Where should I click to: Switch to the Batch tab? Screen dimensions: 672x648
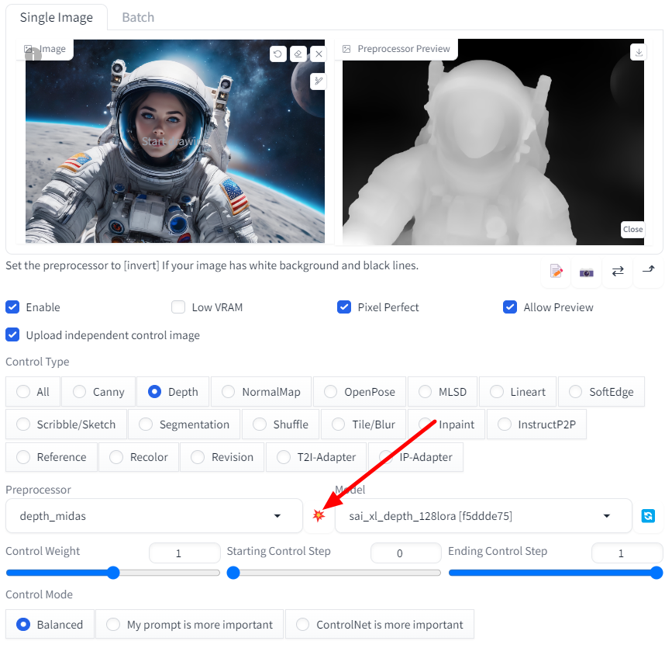tap(138, 17)
